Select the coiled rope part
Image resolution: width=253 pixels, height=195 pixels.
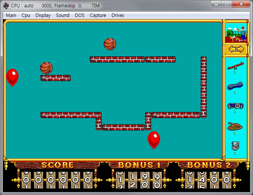pyautogui.click(x=235, y=126)
